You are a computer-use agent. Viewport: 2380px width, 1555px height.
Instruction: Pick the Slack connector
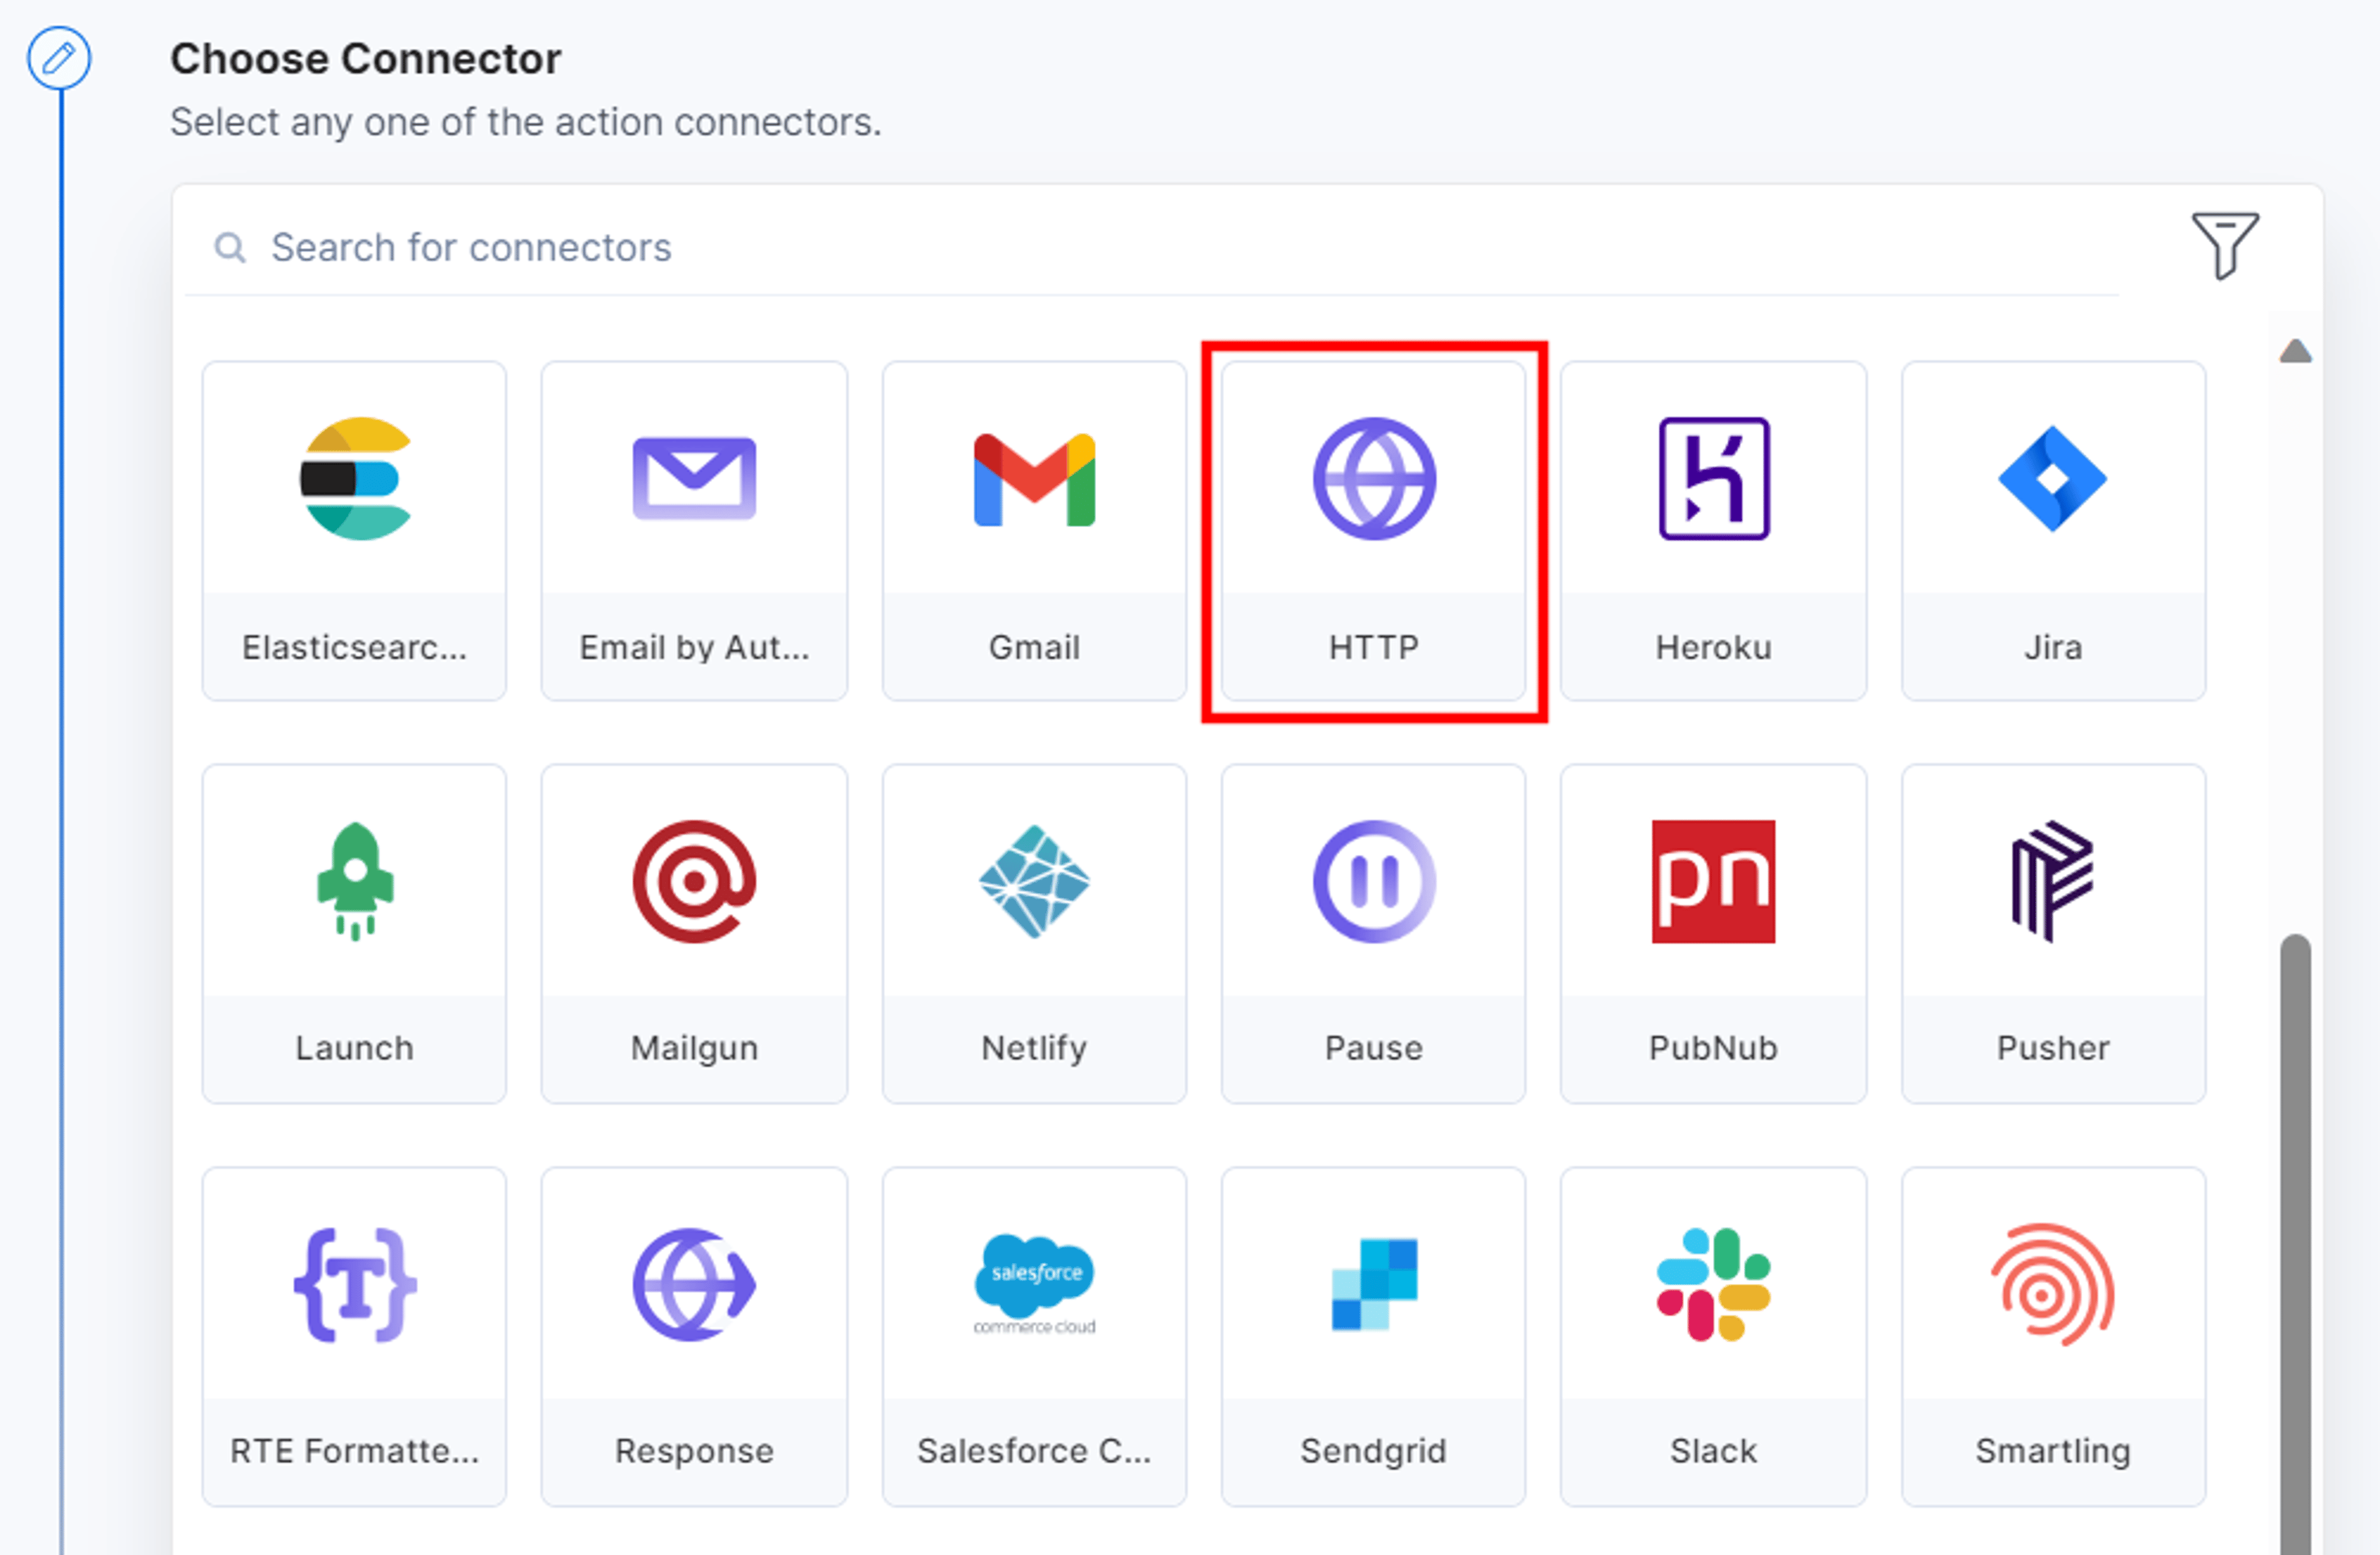[1713, 1337]
